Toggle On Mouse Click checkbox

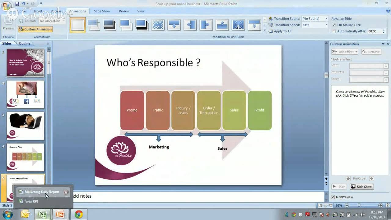click(x=334, y=25)
